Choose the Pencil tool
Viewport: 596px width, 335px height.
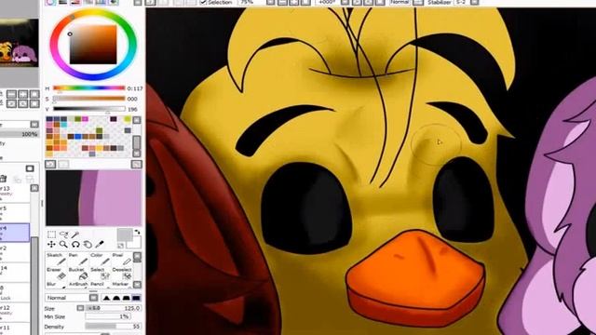(x=101, y=284)
